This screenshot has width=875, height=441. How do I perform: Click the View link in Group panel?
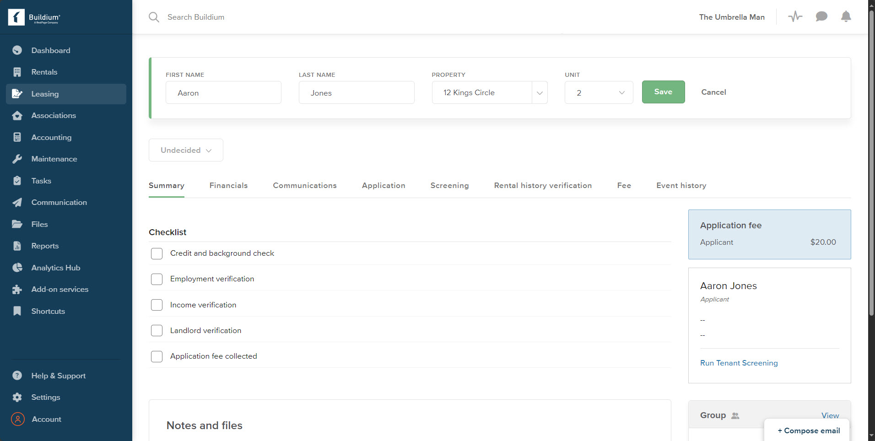[830, 415]
